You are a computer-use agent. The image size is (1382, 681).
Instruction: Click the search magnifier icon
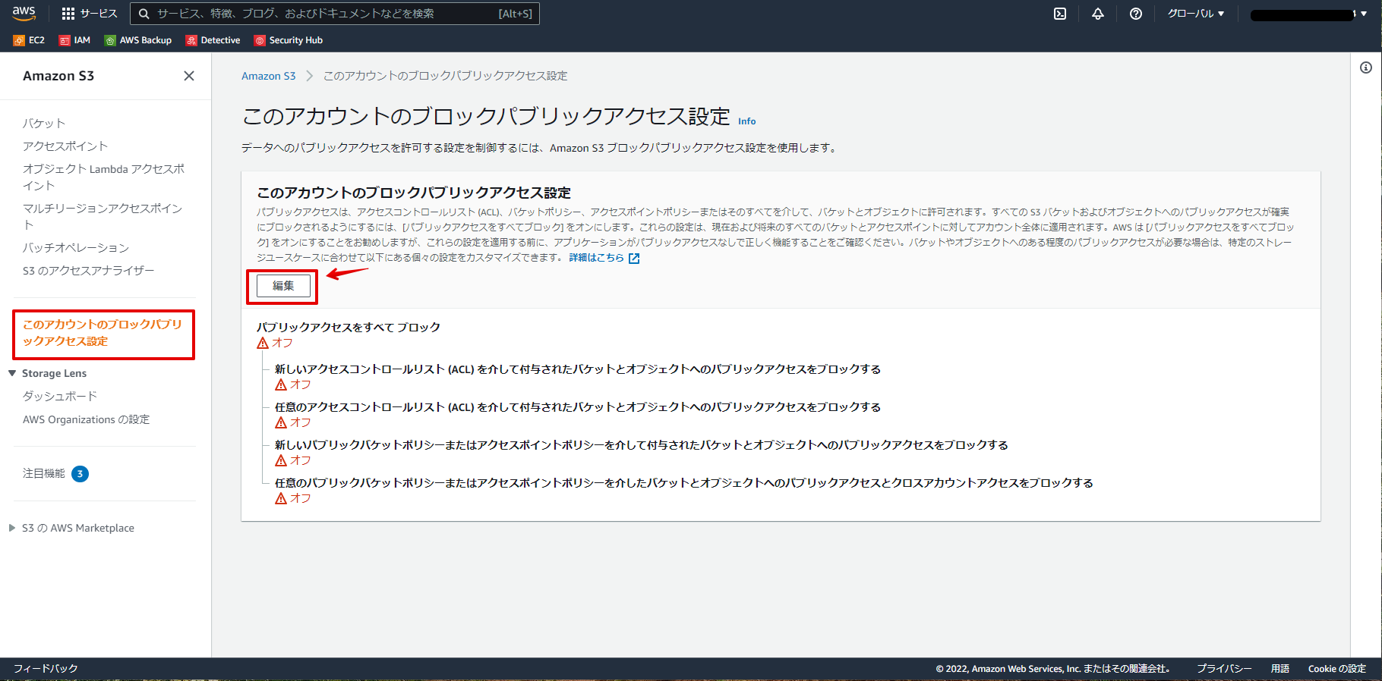tap(144, 14)
